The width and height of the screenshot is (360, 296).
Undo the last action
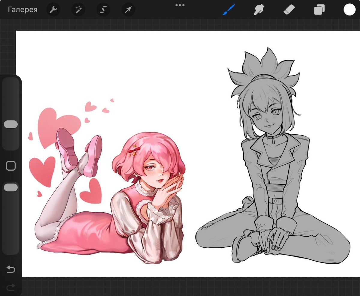(11, 270)
